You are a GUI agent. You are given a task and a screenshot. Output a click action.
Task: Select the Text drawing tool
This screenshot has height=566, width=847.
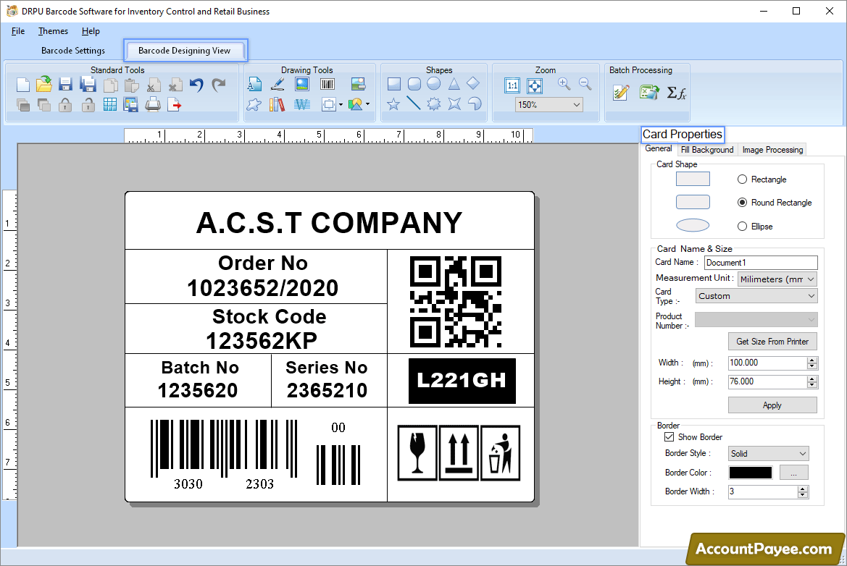pos(254,84)
